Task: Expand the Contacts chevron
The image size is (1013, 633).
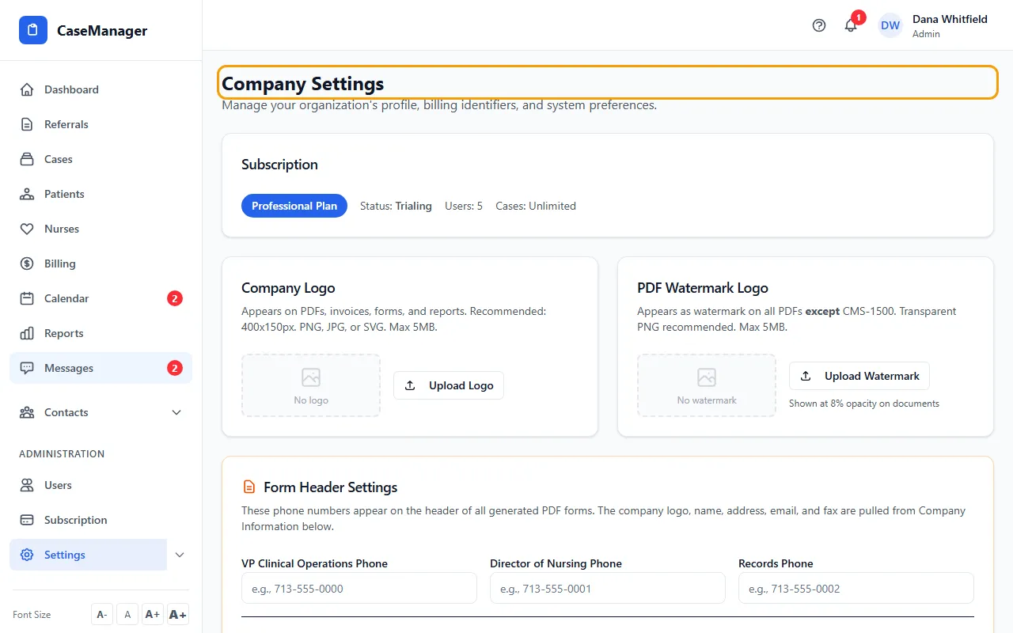Action: (176, 412)
